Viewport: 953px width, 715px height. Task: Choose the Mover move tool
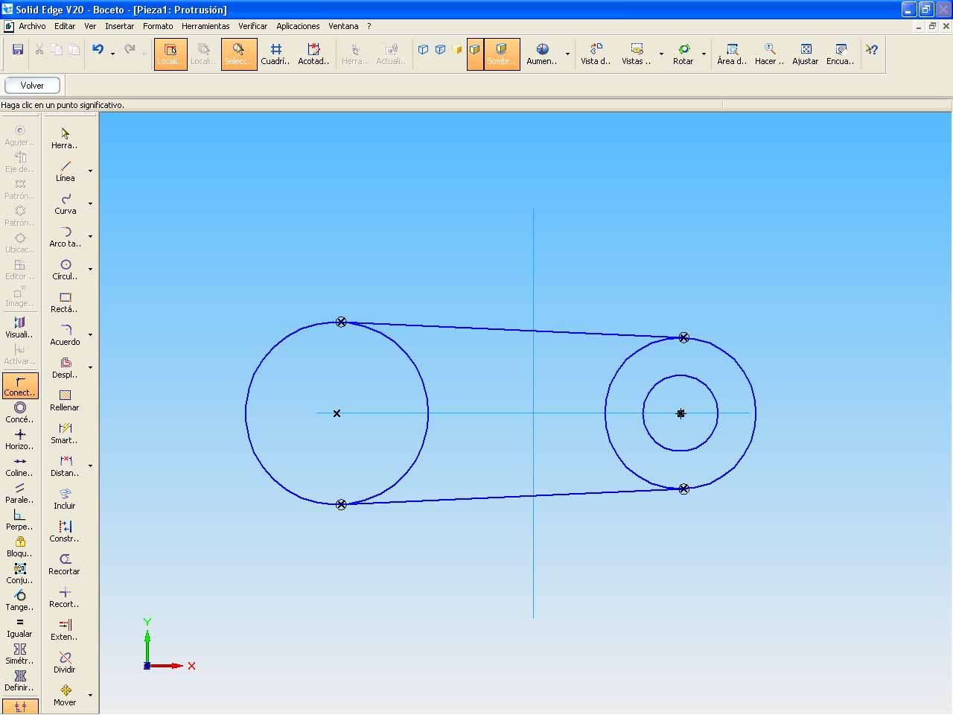[x=65, y=696]
